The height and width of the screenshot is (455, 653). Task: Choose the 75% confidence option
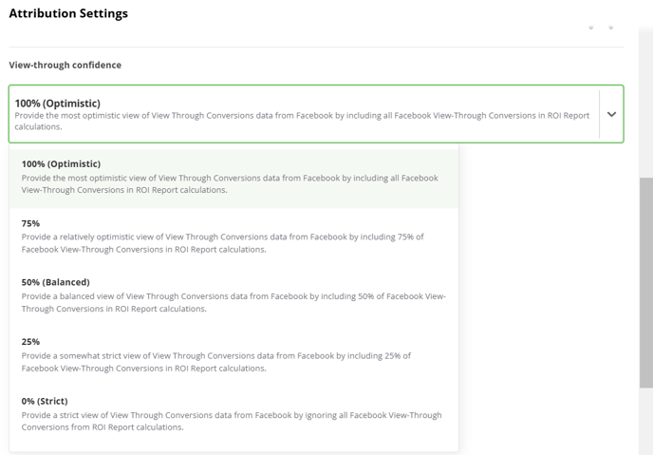(x=233, y=237)
